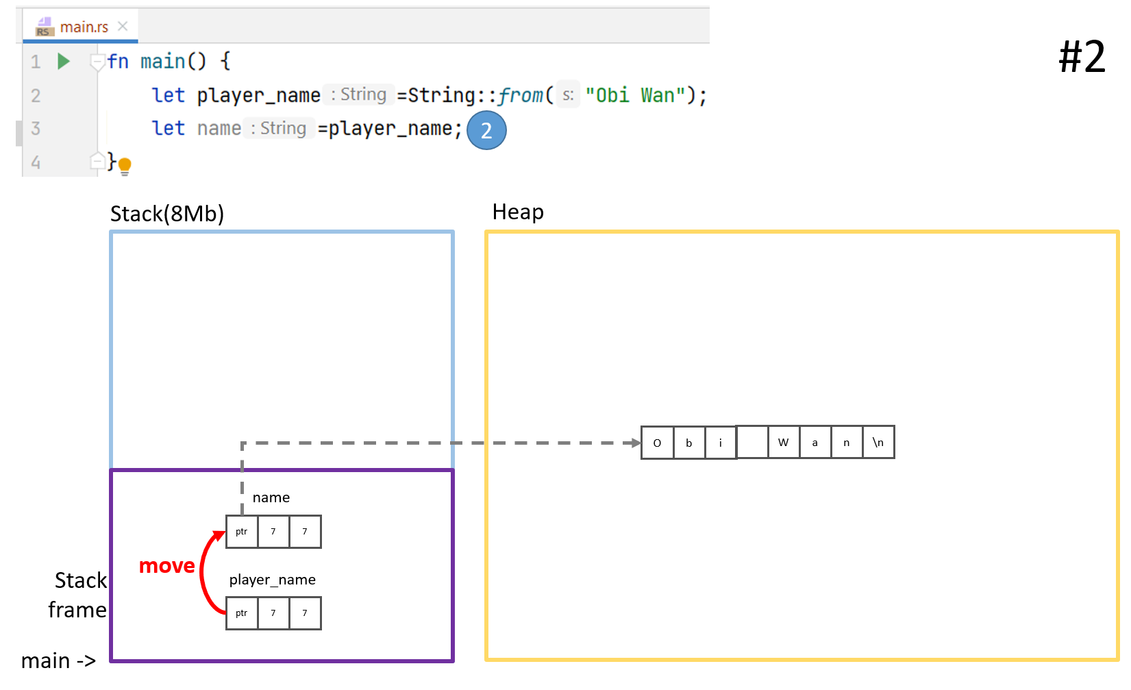The height and width of the screenshot is (690, 1131).
Task: Click the Rust file icon on tab
Action: click(x=44, y=27)
